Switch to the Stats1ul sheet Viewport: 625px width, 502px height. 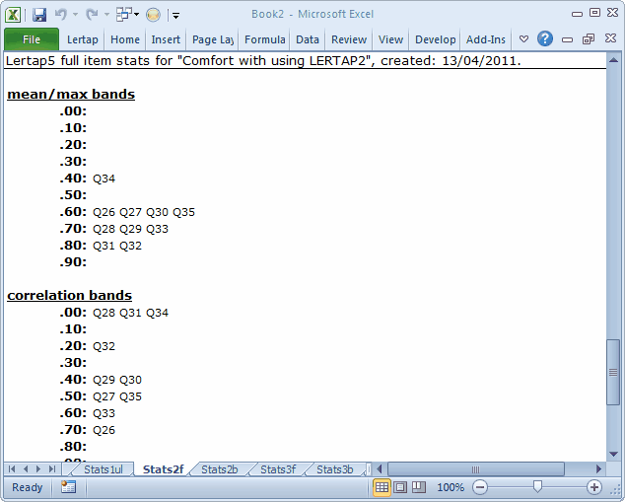(x=104, y=469)
